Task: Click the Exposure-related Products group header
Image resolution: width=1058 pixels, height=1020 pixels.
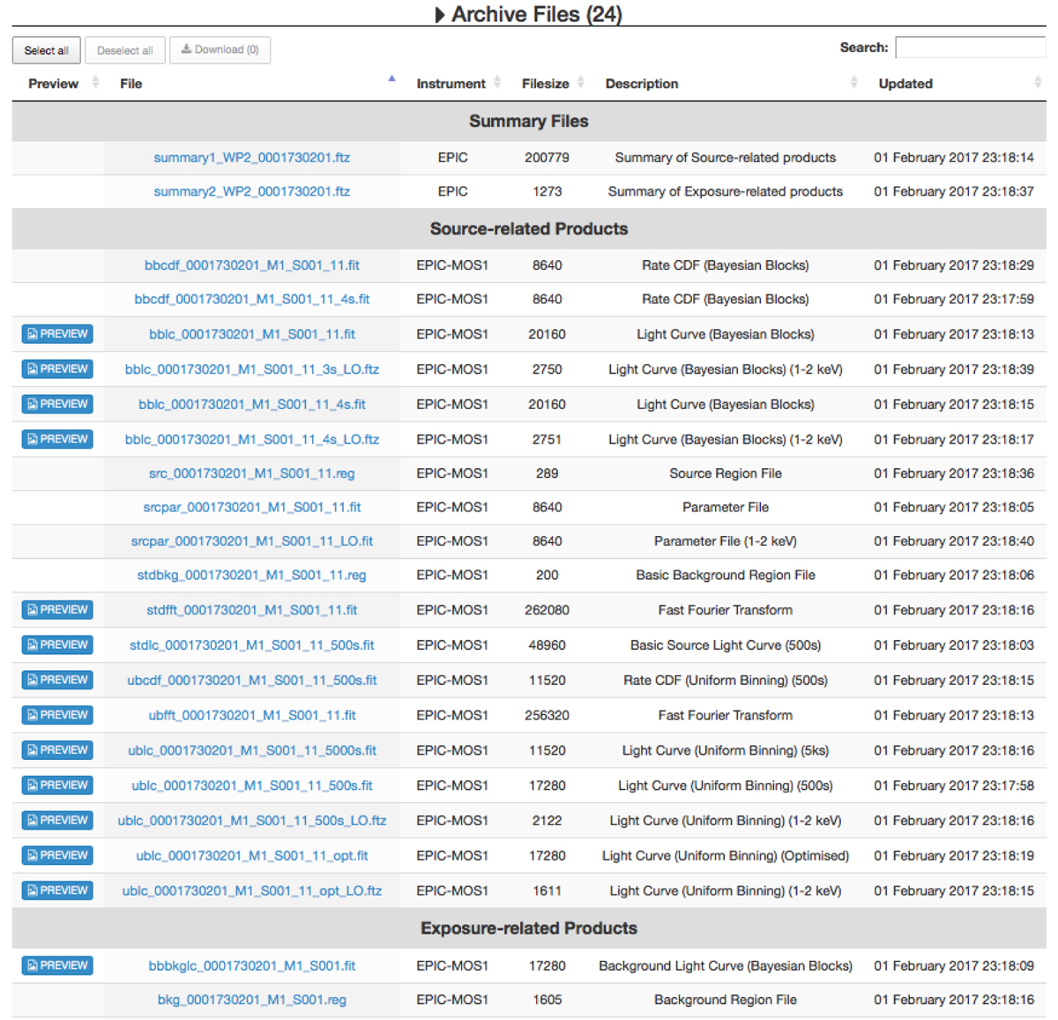Action: point(529,928)
